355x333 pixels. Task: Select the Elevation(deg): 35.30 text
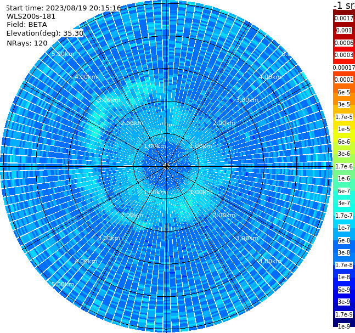tap(45, 33)
